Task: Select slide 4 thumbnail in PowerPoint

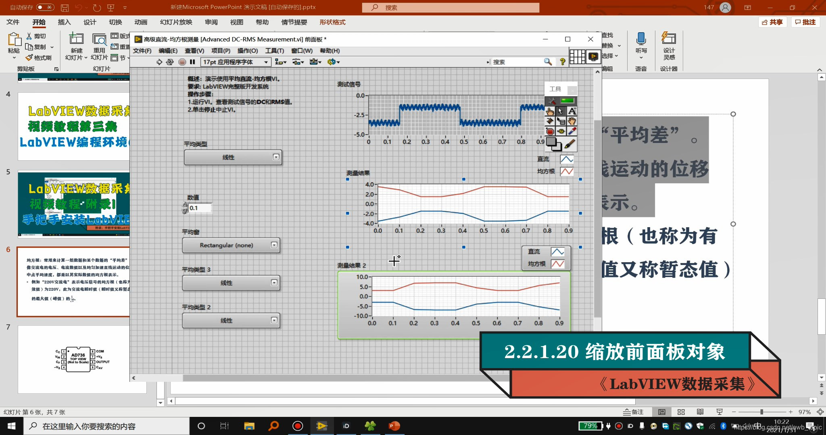Action: click(x=74, y=126)
